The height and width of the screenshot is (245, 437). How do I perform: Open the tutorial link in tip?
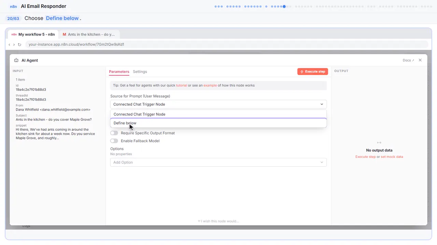tap(182, 85)
